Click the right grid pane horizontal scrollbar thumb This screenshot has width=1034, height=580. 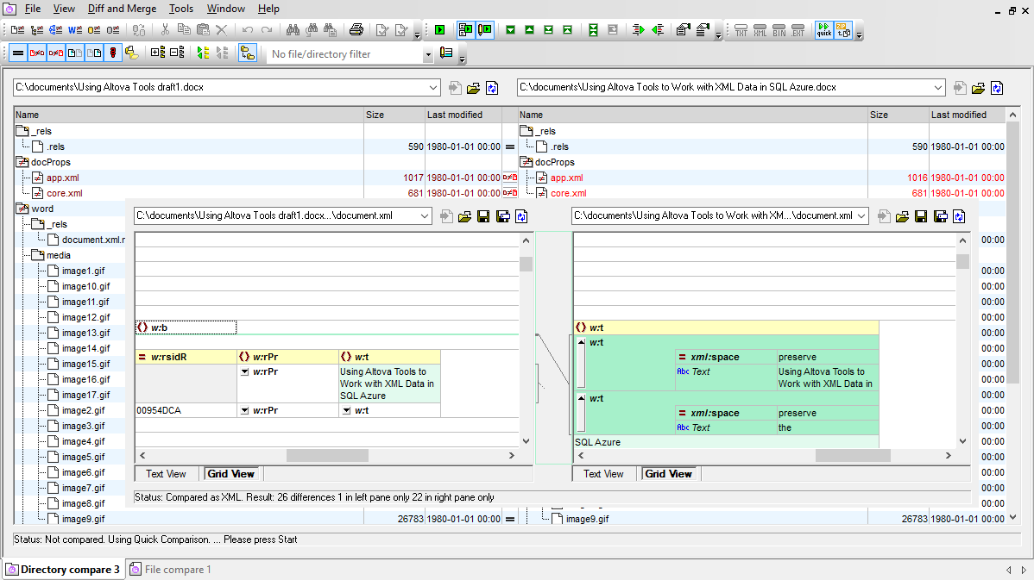pos(854,456)
